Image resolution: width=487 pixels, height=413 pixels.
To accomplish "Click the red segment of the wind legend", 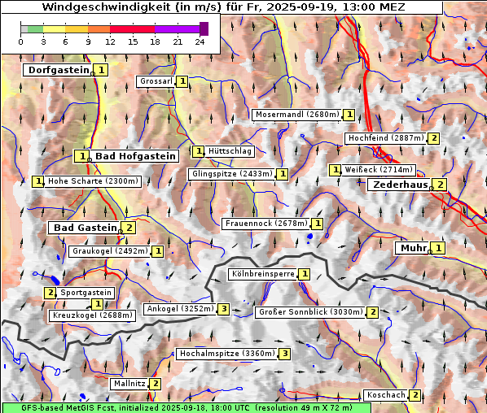I will (132, 29).
